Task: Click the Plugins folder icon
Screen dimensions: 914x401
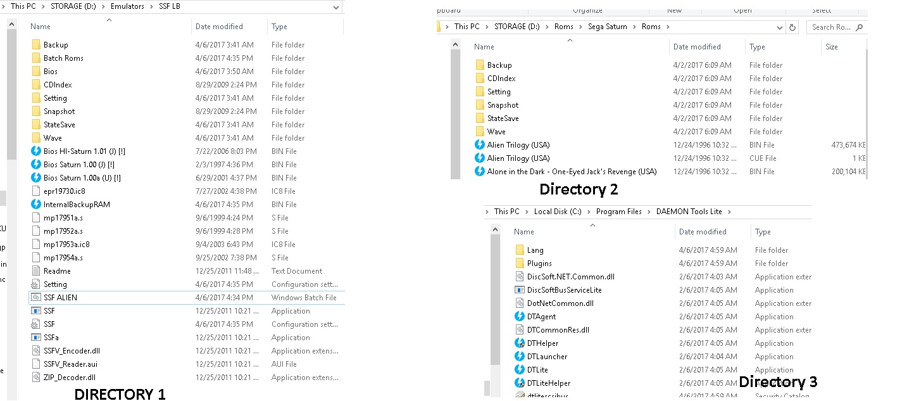Action: (x=520, y=264)
